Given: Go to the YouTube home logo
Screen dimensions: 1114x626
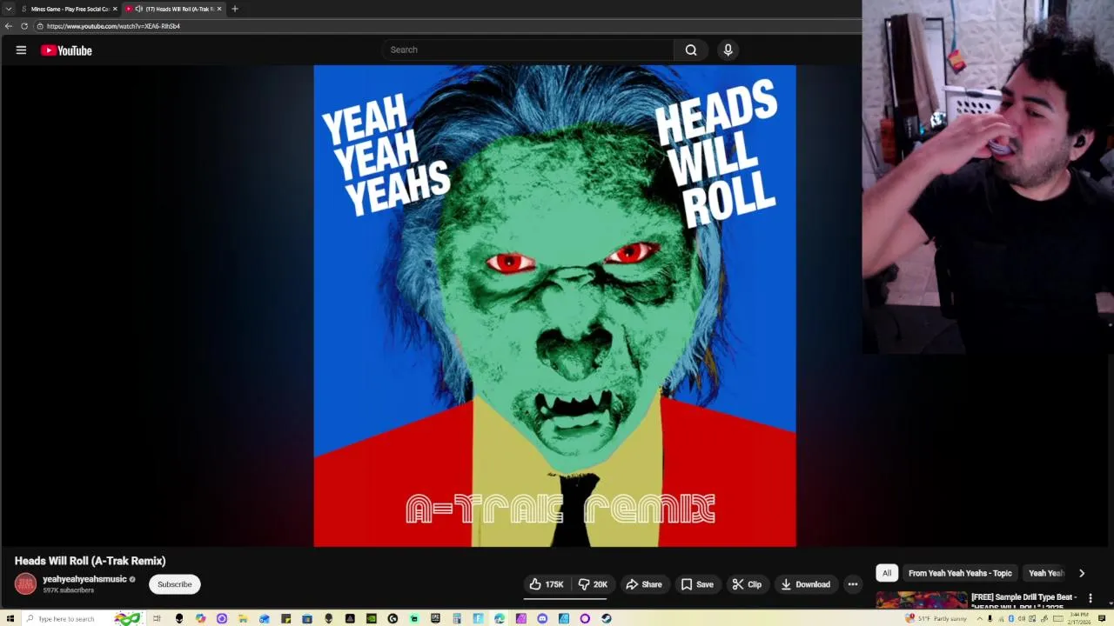Looking at the screenshot, I should (x=66, y=50).
